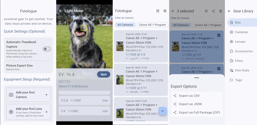This screenshot has width=257, height=125.
Task: Expand Add your first Camera
Action: pos(28,95)
